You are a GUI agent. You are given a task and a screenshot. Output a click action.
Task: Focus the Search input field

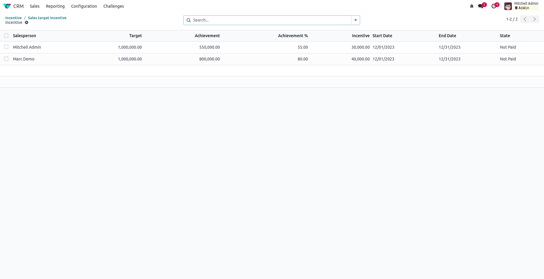(x=271, y=20)
